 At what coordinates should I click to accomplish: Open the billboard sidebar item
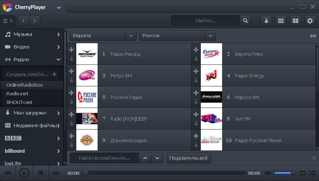[x=32, y=151]
